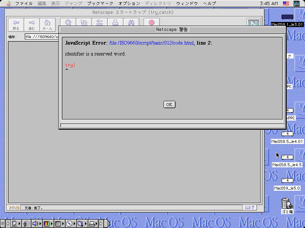305x228 pixels.
Task: Open the printer selector control strip module
Action: point(93,224)
